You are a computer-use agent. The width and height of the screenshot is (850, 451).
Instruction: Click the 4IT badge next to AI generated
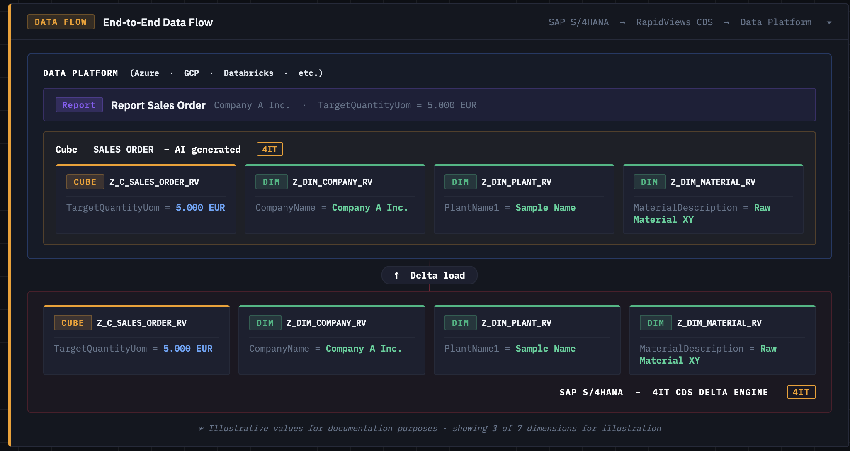pos(270,149)
